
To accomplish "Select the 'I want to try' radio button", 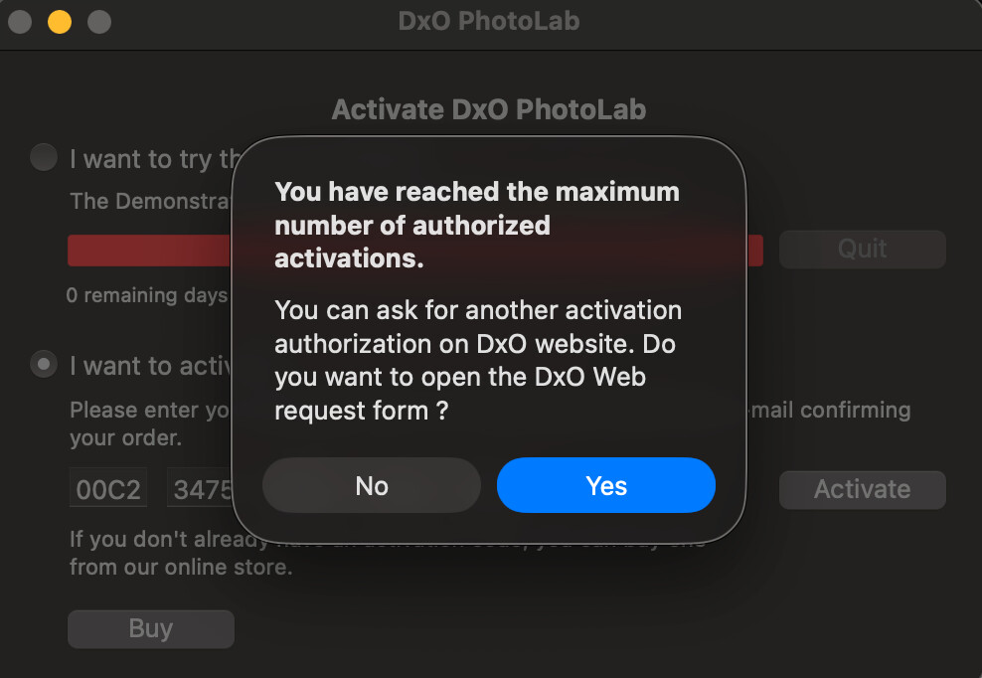I will (x=44, y=158).
